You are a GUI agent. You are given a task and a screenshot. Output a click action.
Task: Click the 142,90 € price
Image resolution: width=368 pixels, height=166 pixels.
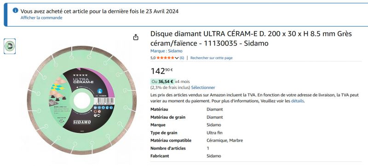(x=162, y=71)
